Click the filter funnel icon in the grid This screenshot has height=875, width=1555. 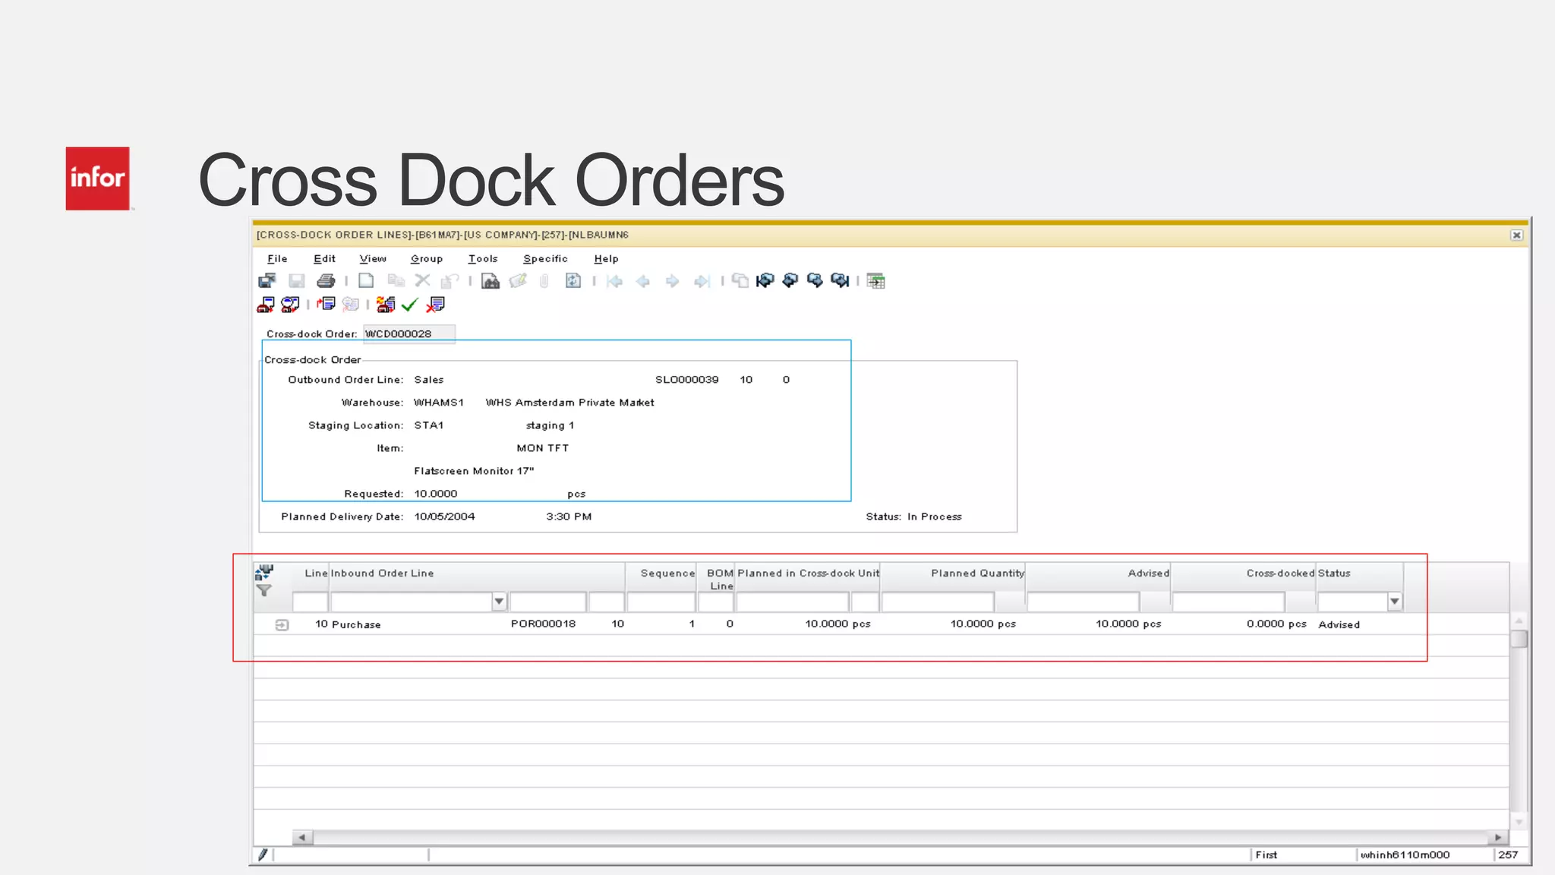point(264,590)
